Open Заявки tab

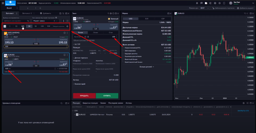[x=103, y=103]
